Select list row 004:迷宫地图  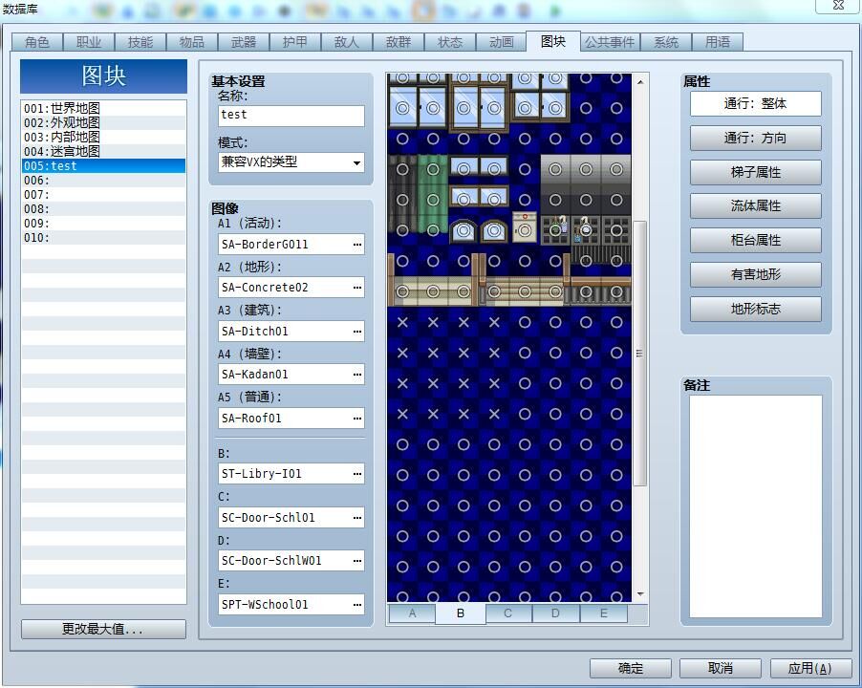103,151
